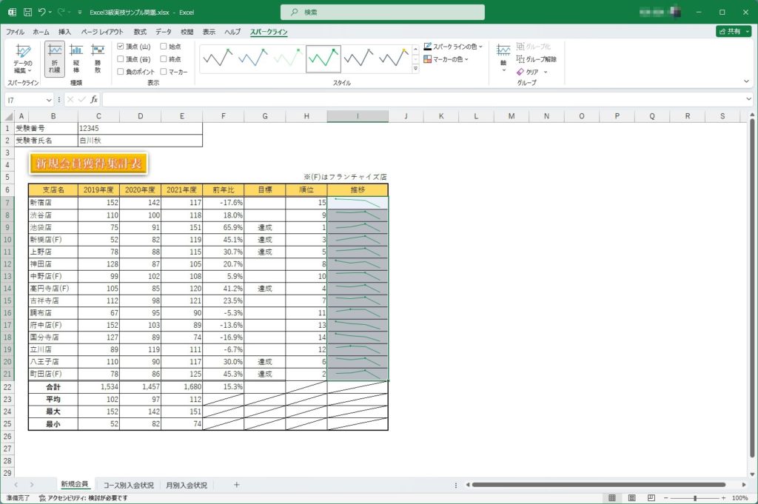Open the 軸 axis options icon

503,56
